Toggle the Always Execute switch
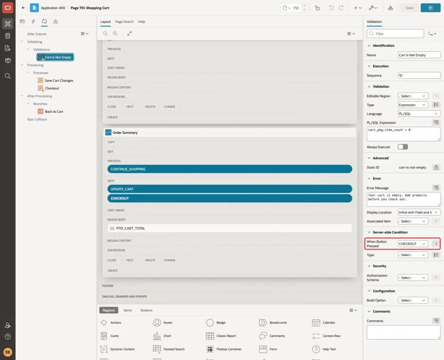The width and height of the screenshot is (444, 360). [x=403, y=147]
